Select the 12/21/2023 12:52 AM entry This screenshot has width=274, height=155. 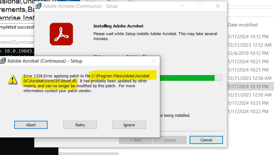[250, 45]
